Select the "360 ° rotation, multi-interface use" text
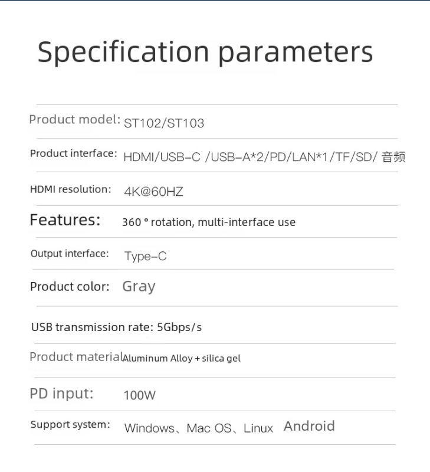This screenshot has height=472, width=430. click(208, 222)
